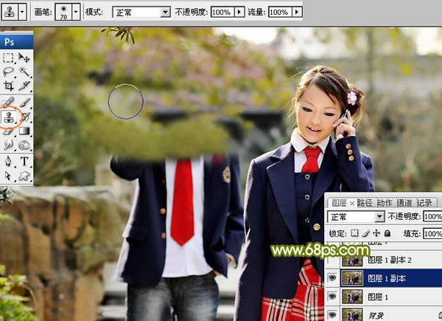Choose the Crop tool
This screenshot has width=442, height=321.
[9, 86]
